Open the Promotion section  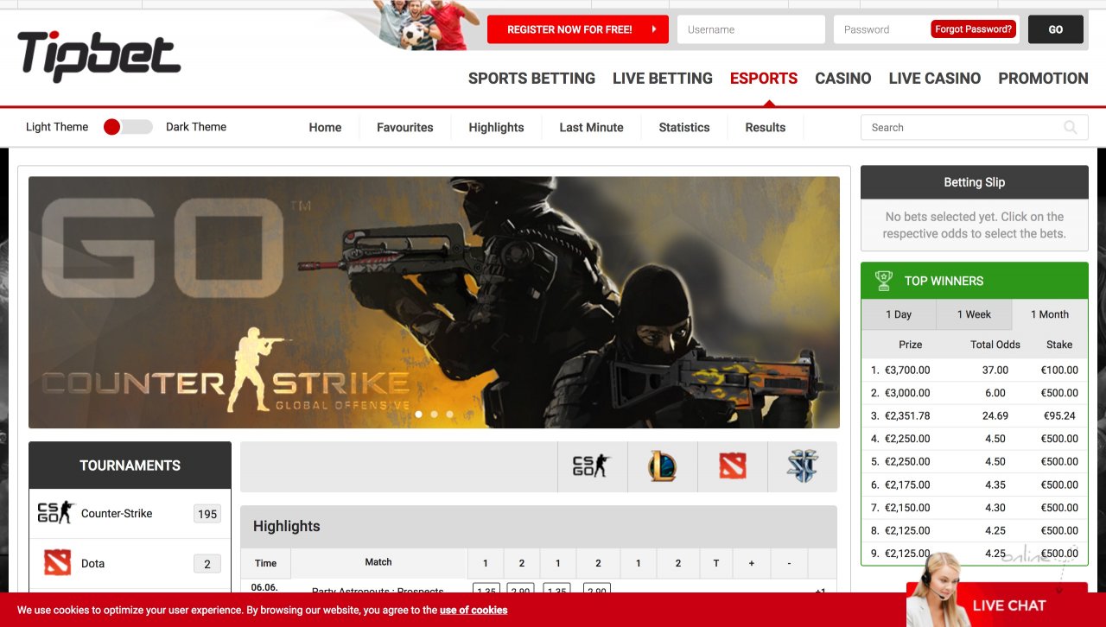pyautogui.click(x=1043, y=79)
